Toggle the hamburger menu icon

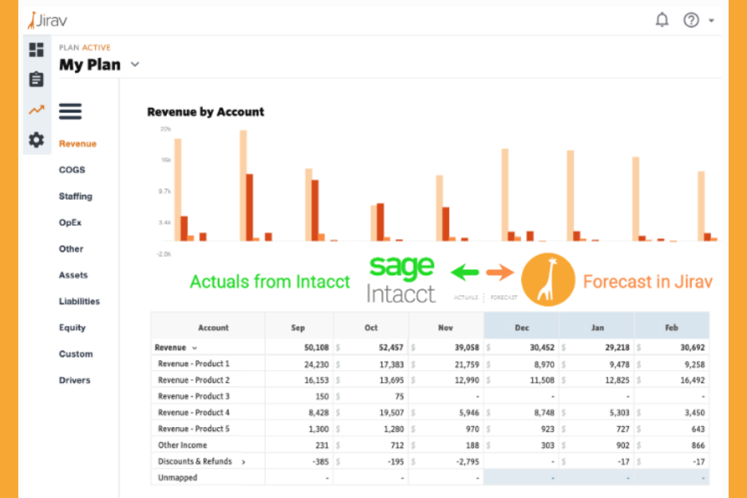[x=70, y=112]
